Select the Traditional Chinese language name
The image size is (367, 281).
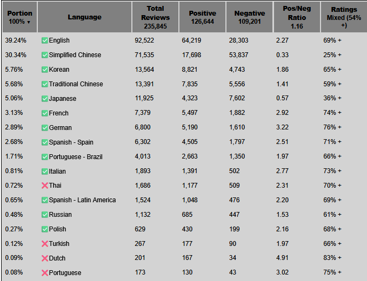click(x=76, y=84)
